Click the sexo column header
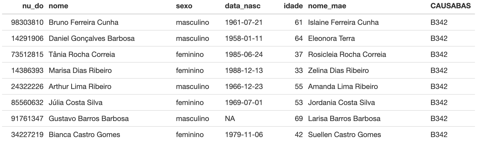 point(184,6)
